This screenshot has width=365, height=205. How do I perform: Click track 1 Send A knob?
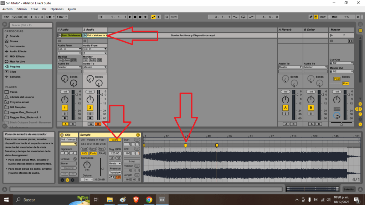[65, 79]
